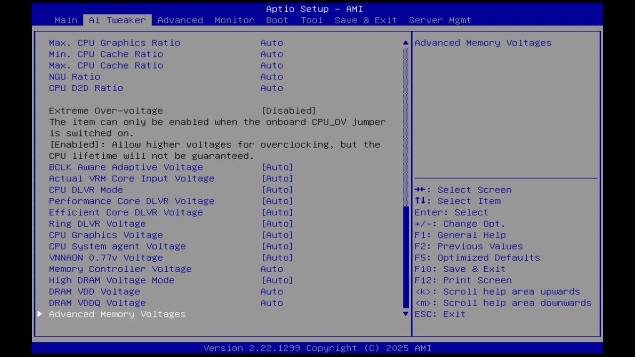The width and height of the screenshot is (635, 357).
Task: Click the submenu arrow beside Advanced Memory Voltages
Action: point(40,314)
